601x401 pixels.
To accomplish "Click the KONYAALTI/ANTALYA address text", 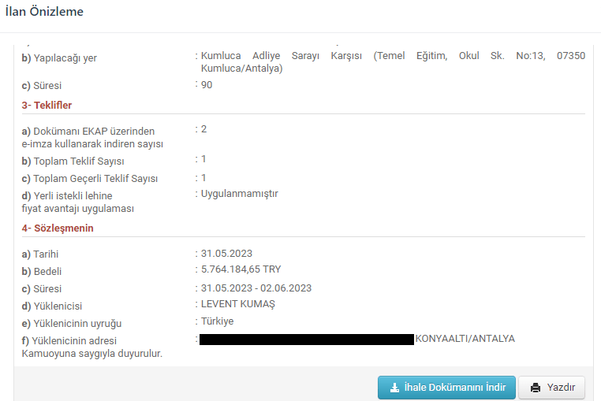I will (465, 339).
